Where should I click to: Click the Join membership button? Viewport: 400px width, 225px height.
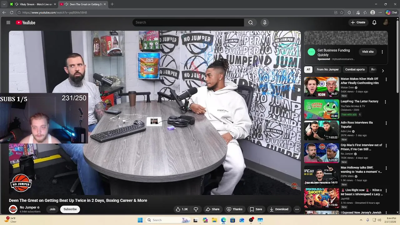[x=52, y=209]
